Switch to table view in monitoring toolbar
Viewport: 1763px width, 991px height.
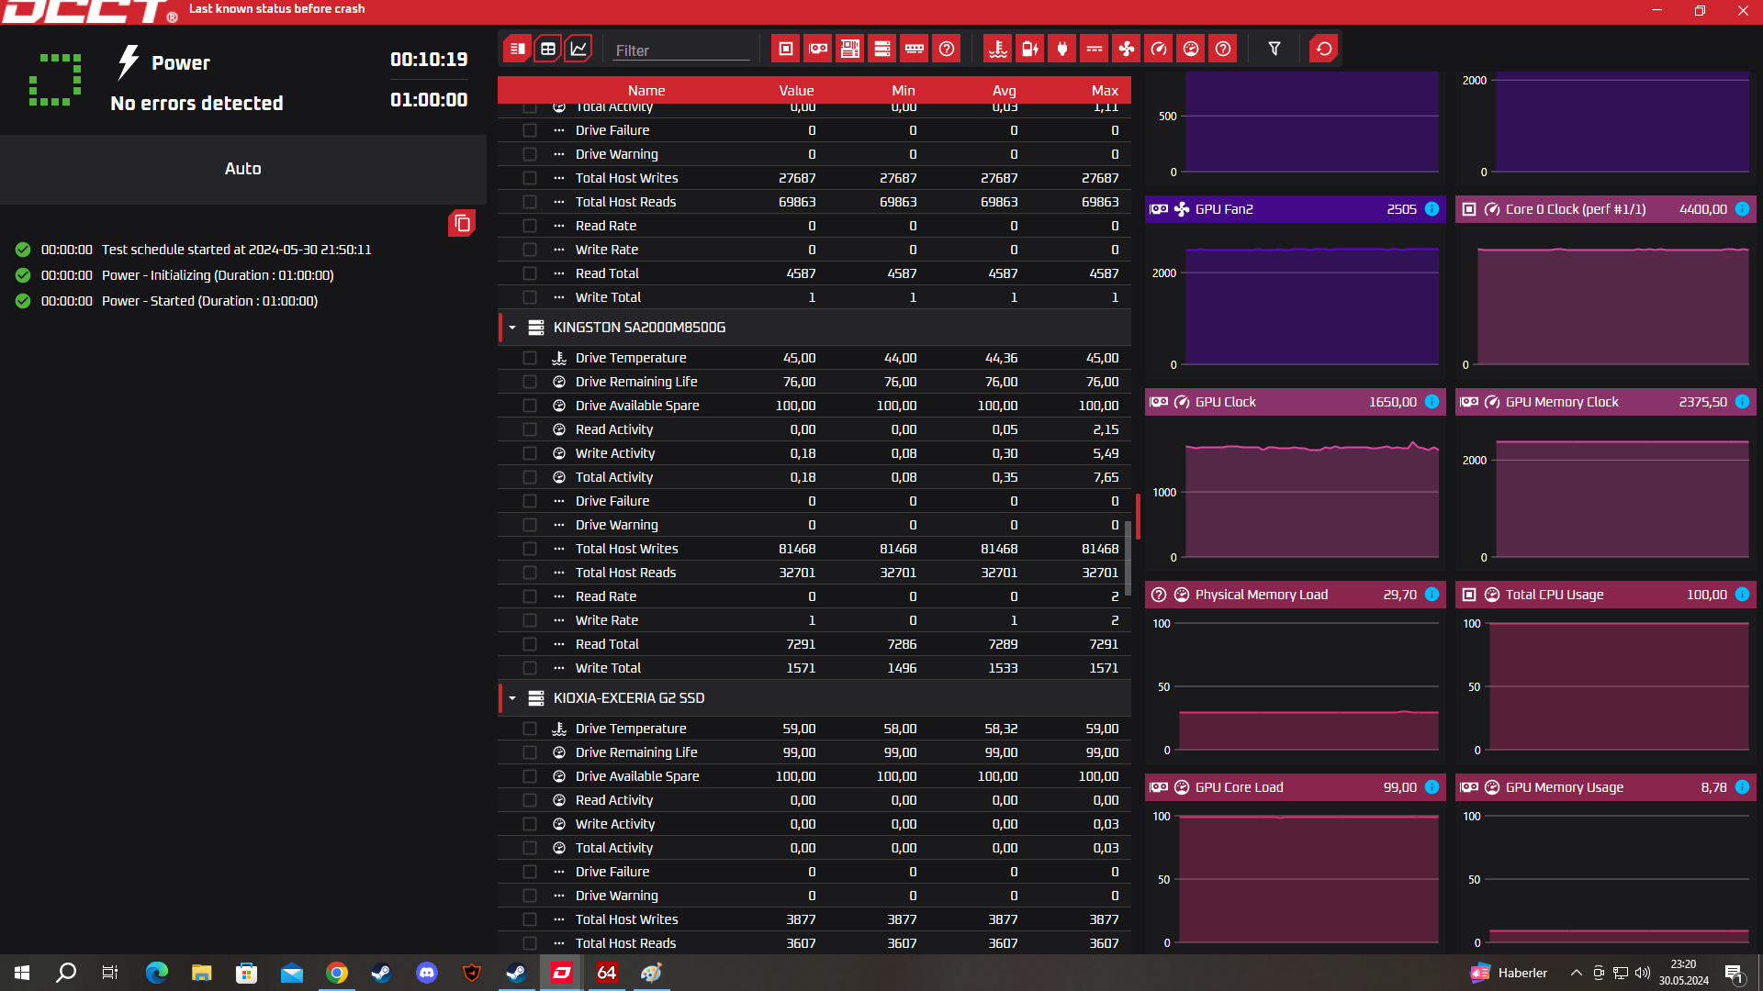[x=548, y=49]
